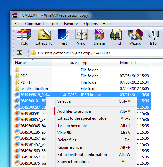
Task: Open the Options menu
Action: click(91, 24)
